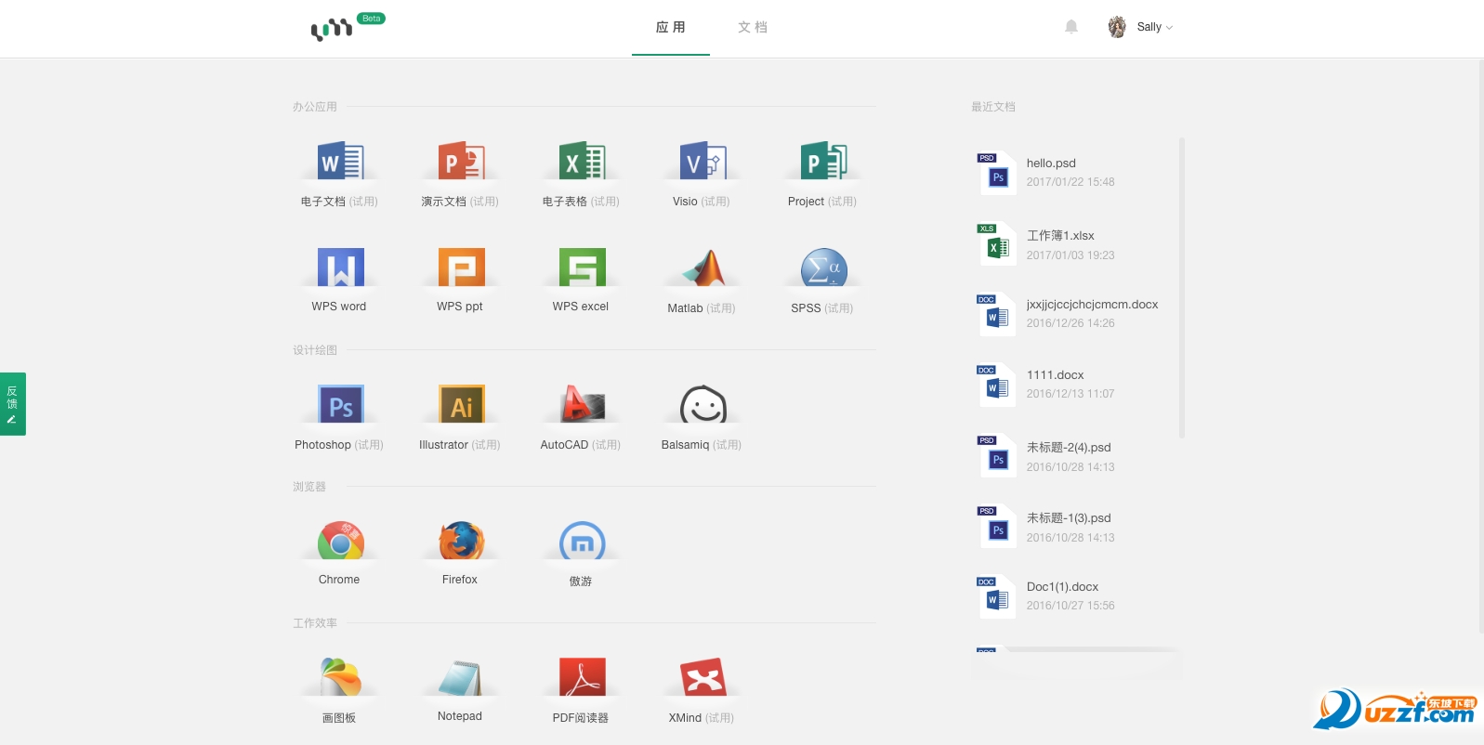Open the Project app icon

click(x=823, y=161)
